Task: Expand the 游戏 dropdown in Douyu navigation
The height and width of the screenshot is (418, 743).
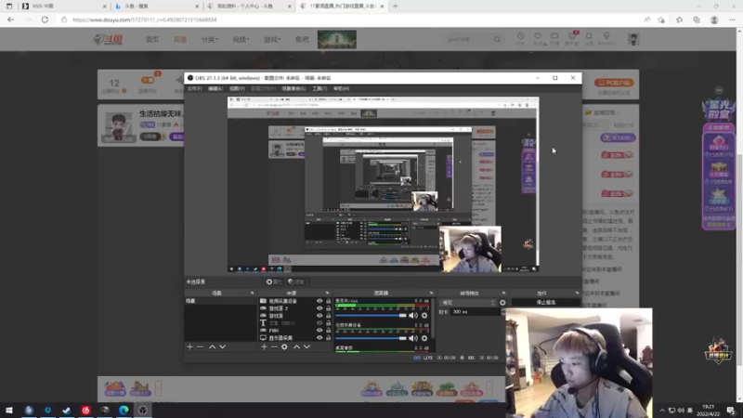Action: click(x=272, y=39)
